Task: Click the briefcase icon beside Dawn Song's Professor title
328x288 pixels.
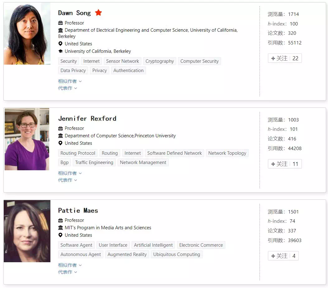Action: pos(60,23)
